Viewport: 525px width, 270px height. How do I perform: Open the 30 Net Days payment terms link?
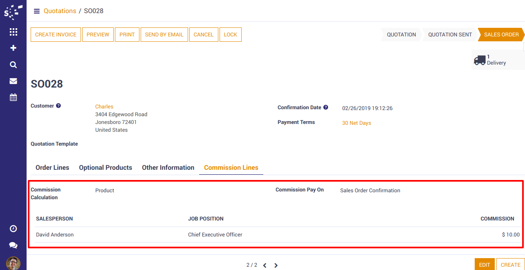point(357,123)
